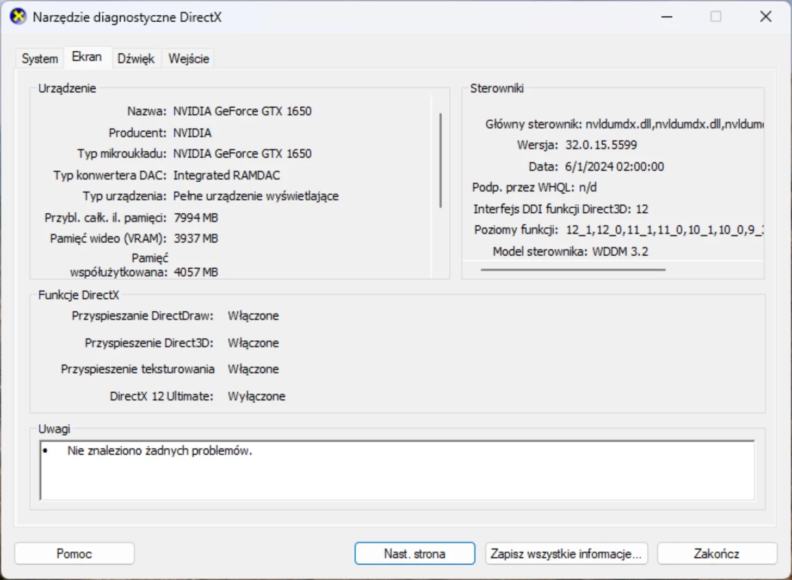
Task: Switch to the System tab
Action: click(x=39, y=58)
